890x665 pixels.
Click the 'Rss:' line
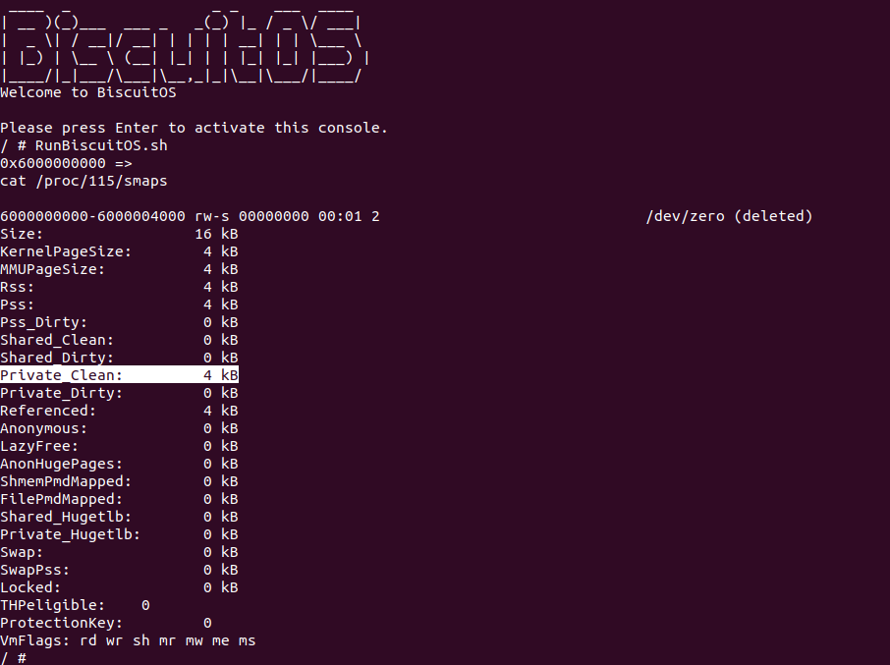(119, 287)
